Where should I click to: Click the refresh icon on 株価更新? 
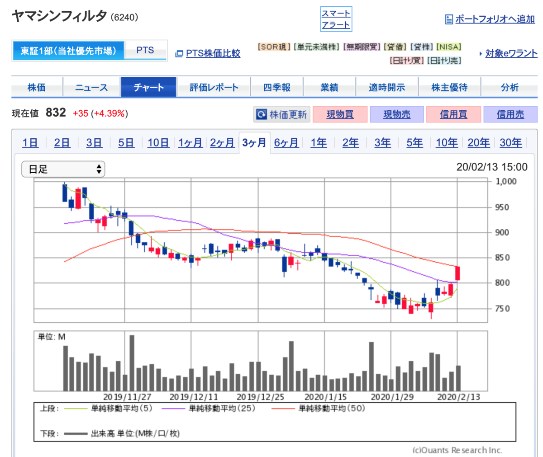(262, 114)
